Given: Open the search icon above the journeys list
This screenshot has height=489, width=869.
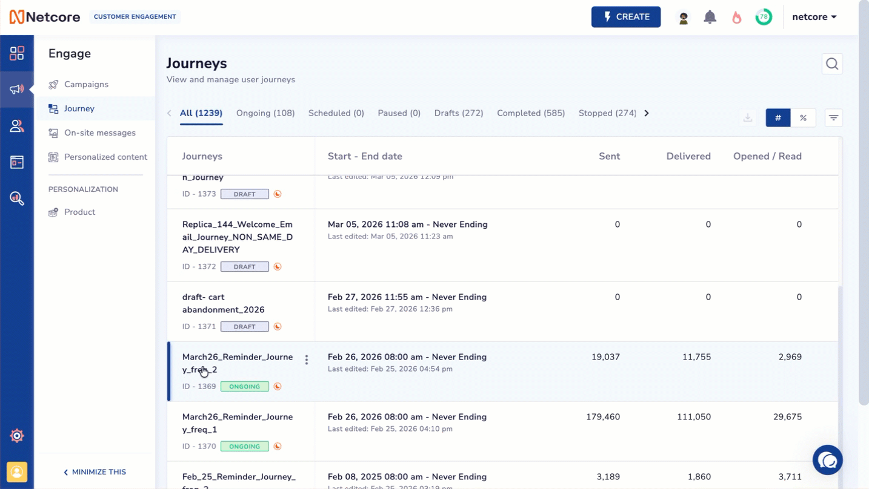Looking at the screenshot, I should (831, 64).
